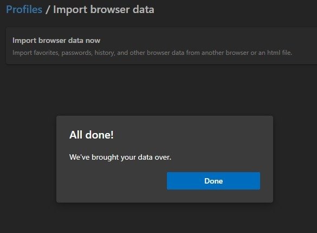Click the All done! dialog heading

coord(92,135)
